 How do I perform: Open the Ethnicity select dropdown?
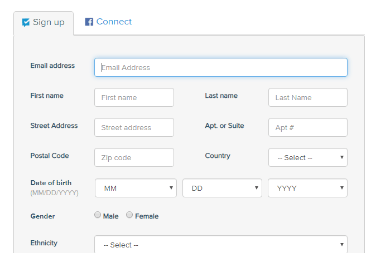(221, 244)
